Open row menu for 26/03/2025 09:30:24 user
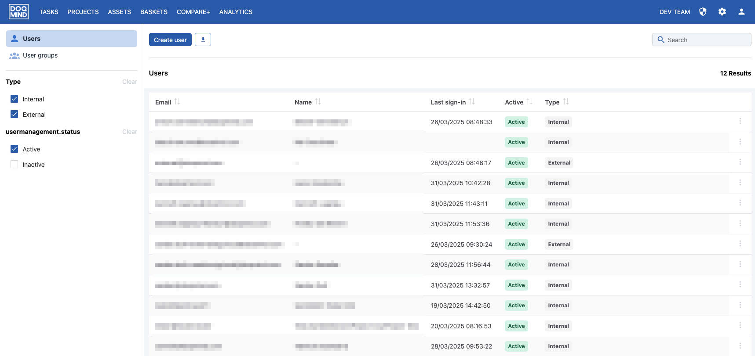 [740, 244]
